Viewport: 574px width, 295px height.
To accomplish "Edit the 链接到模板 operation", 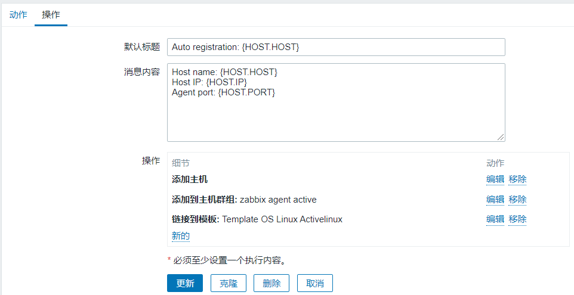I will (x=495, y=219).
